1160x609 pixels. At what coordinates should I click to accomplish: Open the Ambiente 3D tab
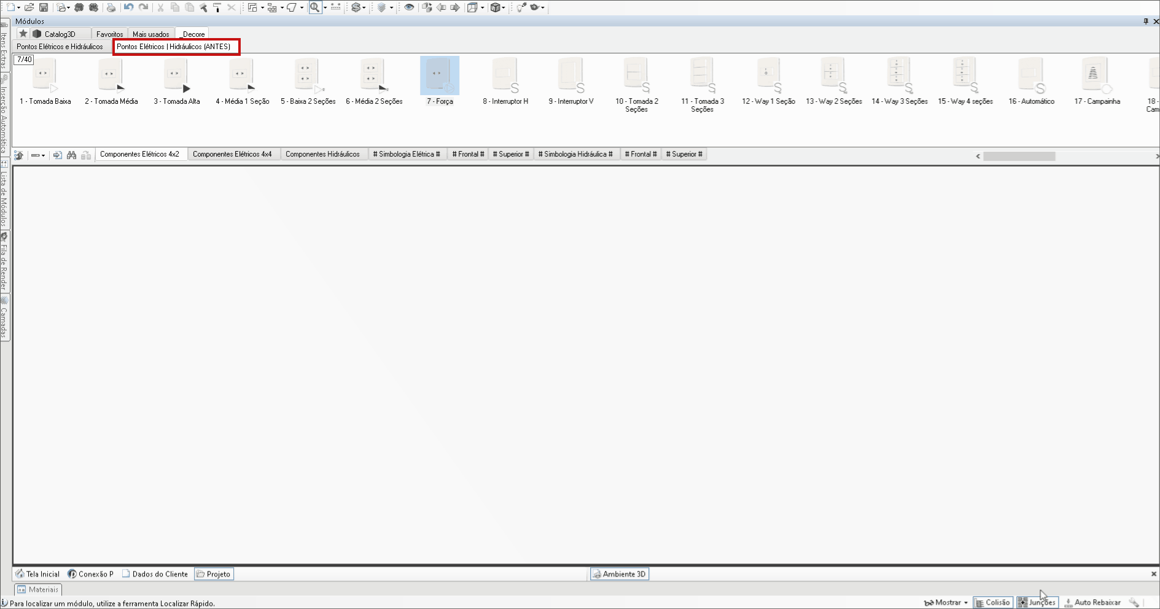click(619, 574)
